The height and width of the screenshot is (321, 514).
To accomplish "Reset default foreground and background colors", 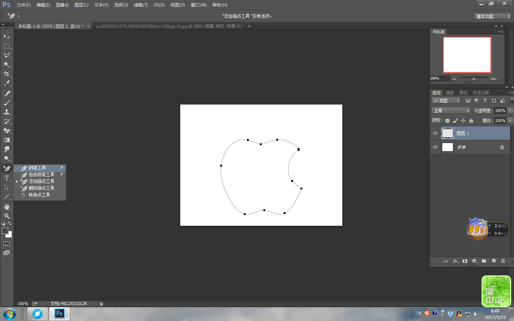I will point(3,224).
